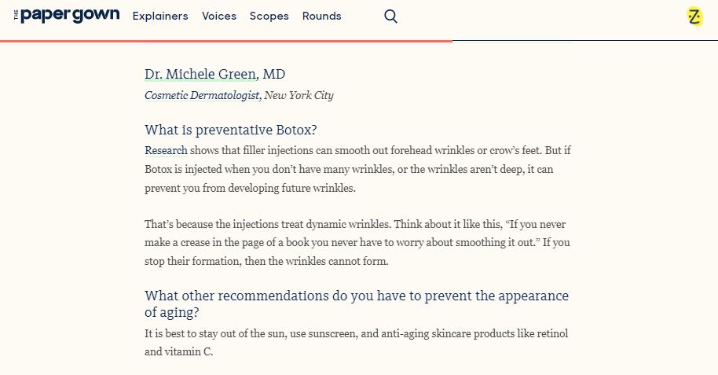Go home via the Paper Gown logo
The image size is (718, 375).
(x=67, y=16)
